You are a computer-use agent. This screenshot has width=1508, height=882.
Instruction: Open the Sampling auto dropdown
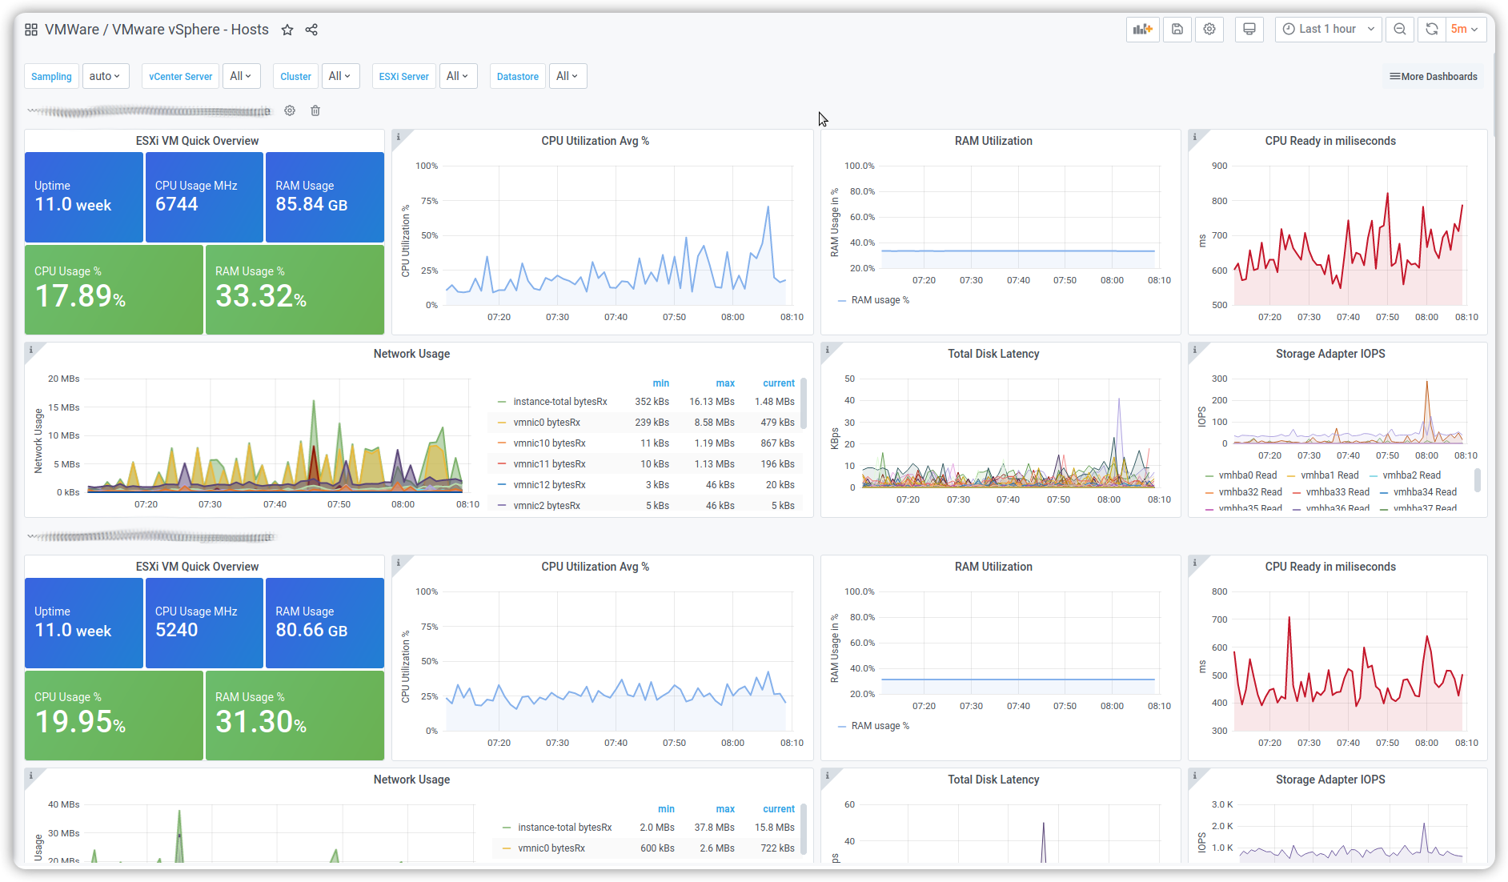pos(106,76)
